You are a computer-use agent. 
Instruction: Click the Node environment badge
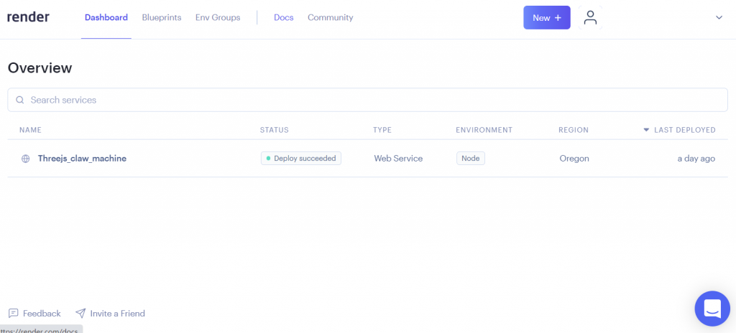coord(470,159)
